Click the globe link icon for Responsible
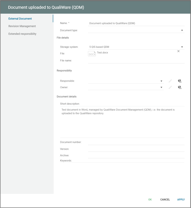 click(x=180, y=81)
